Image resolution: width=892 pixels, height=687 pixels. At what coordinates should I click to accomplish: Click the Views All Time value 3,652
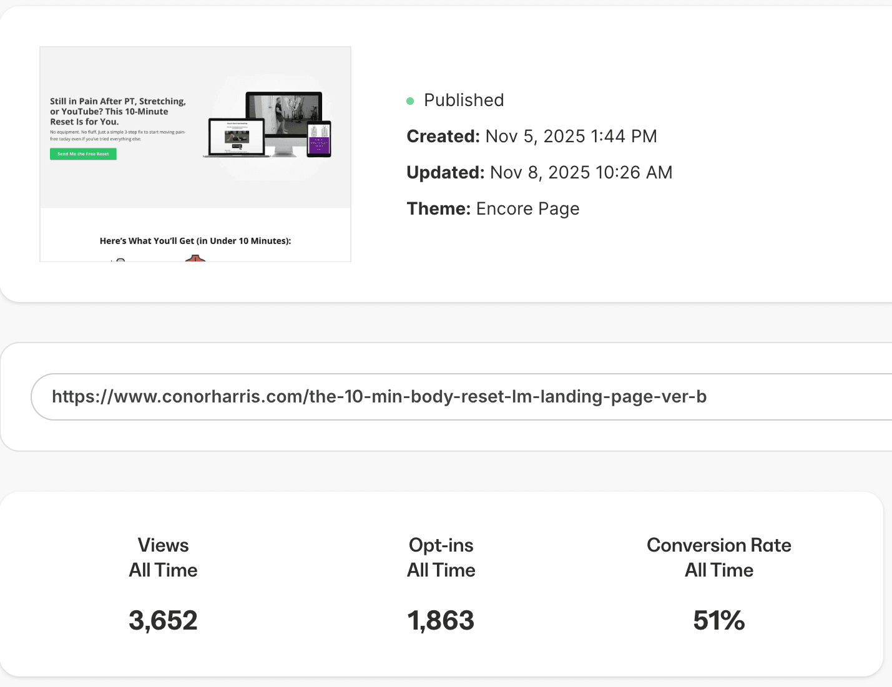pyautogui.click(x=163, y=621)
